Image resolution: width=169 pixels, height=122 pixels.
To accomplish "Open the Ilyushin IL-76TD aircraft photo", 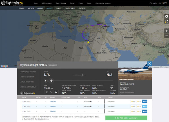I will [135, 71].
